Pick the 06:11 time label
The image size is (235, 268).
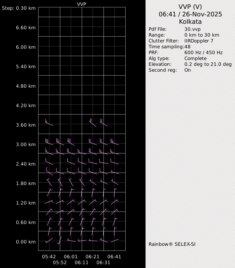pos(82,263)
